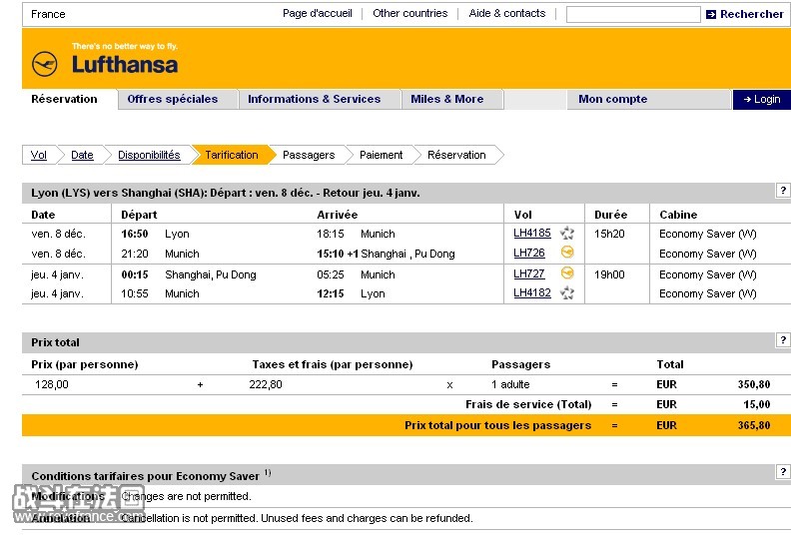Click the subtotal 350,80
791x536 pixels.
(x=754, y=384)
